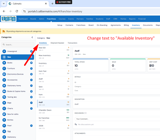Image resolution: width=160 pixels, height=140 pixels.
Task: Open the for franchise inventory item
Action: [54, 119]
